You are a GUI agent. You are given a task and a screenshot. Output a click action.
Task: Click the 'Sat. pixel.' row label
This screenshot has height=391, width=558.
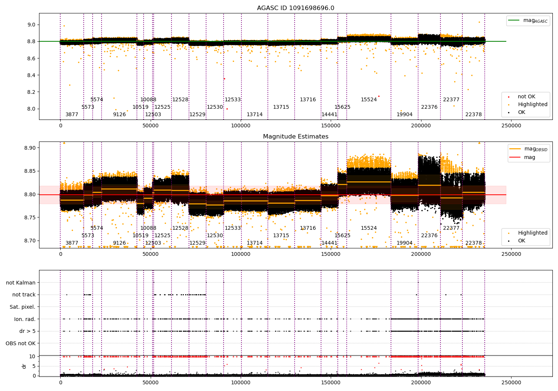coord(23,307)
